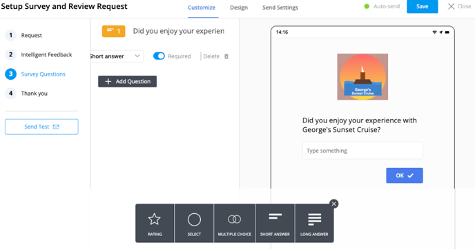Click the 14:16 time in phone preview
This screenshot has height=249, width=475.
click(282, 32)
